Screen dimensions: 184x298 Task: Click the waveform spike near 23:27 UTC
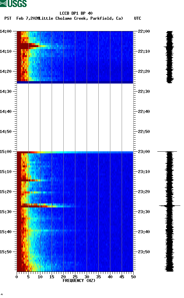click(169, 206)
